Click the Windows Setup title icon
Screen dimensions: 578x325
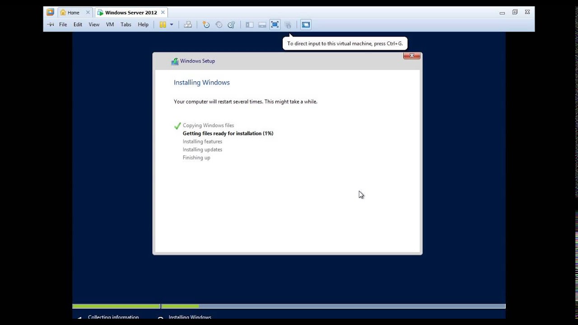[175, 61]
